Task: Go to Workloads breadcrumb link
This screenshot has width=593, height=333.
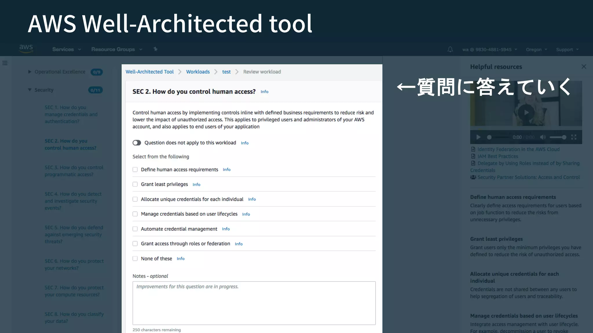Action: coord(198,72)
